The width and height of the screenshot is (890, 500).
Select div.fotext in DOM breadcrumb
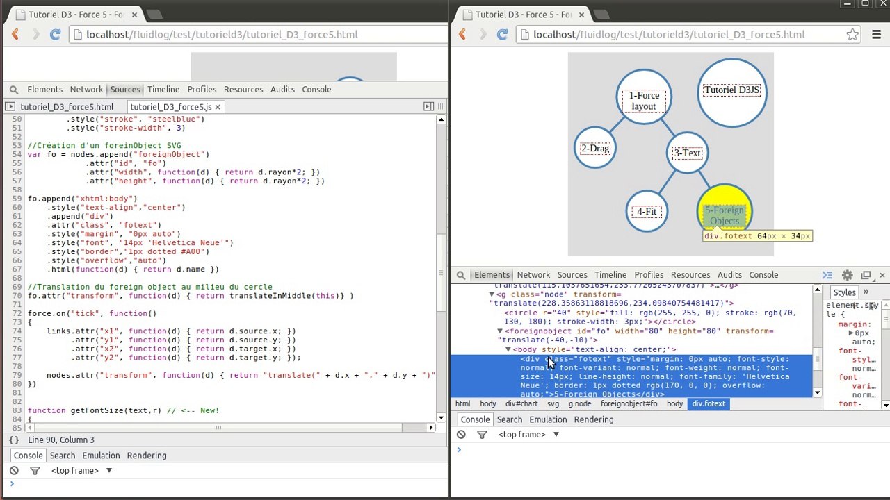tap(708, 403)
